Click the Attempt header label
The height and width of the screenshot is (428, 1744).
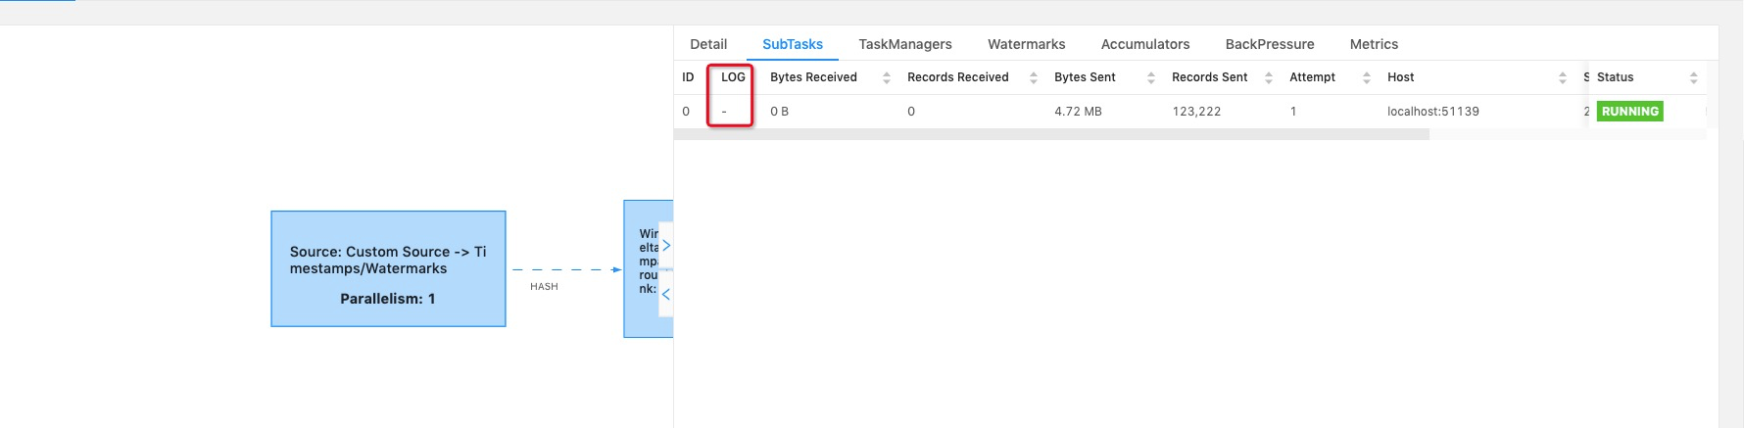(1312, 77)
